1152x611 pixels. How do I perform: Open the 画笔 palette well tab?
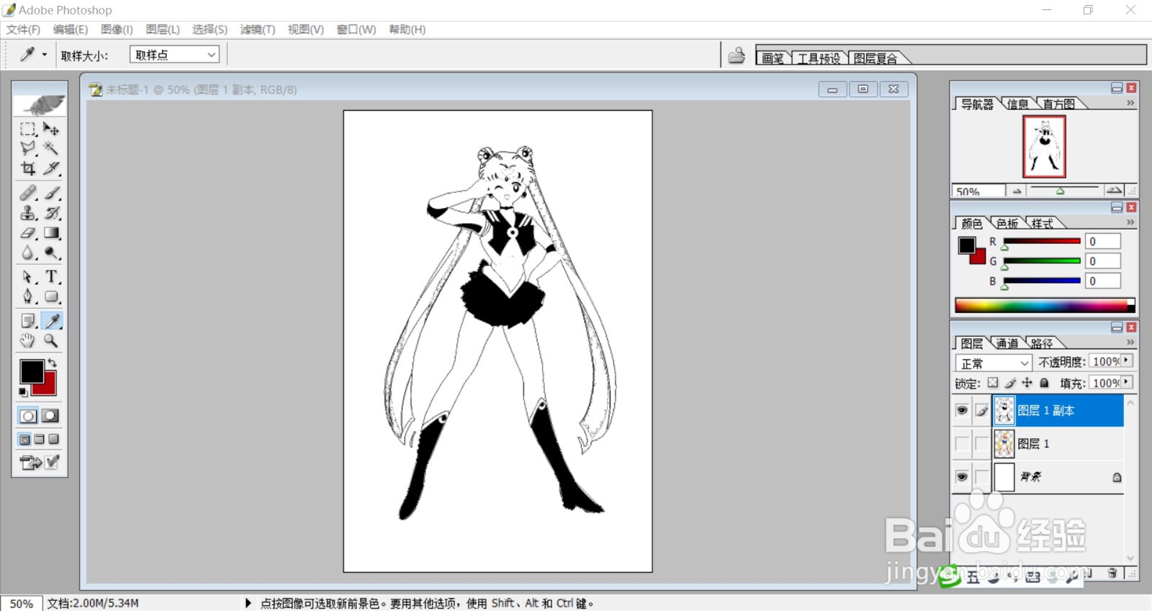[x=773, y=58]
